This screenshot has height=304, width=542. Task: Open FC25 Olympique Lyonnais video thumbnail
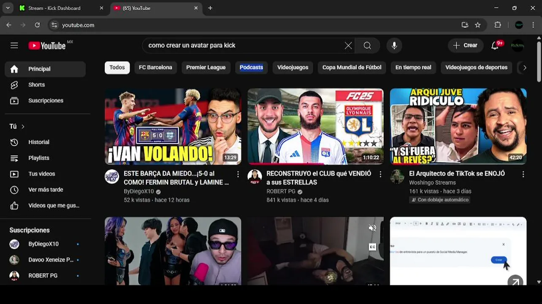coord(315,126)
